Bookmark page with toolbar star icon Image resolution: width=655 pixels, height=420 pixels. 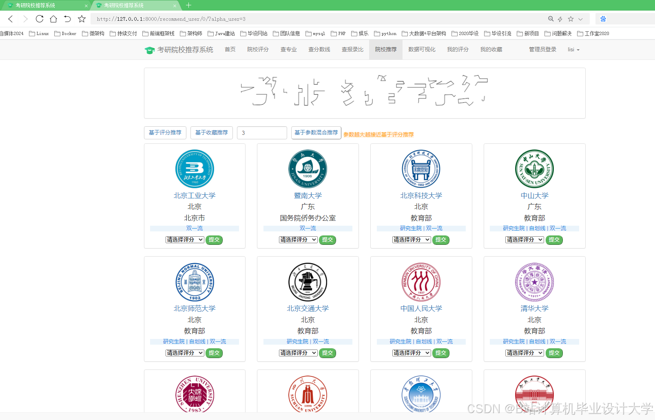[x=82, y=19]
